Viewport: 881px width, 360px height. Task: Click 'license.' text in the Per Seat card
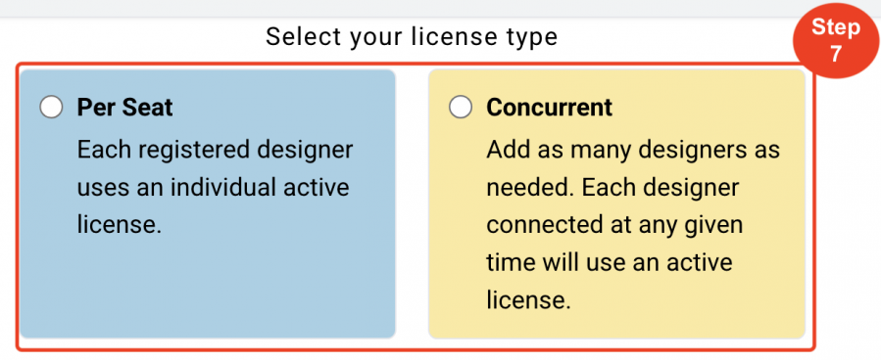coord(120,225)
